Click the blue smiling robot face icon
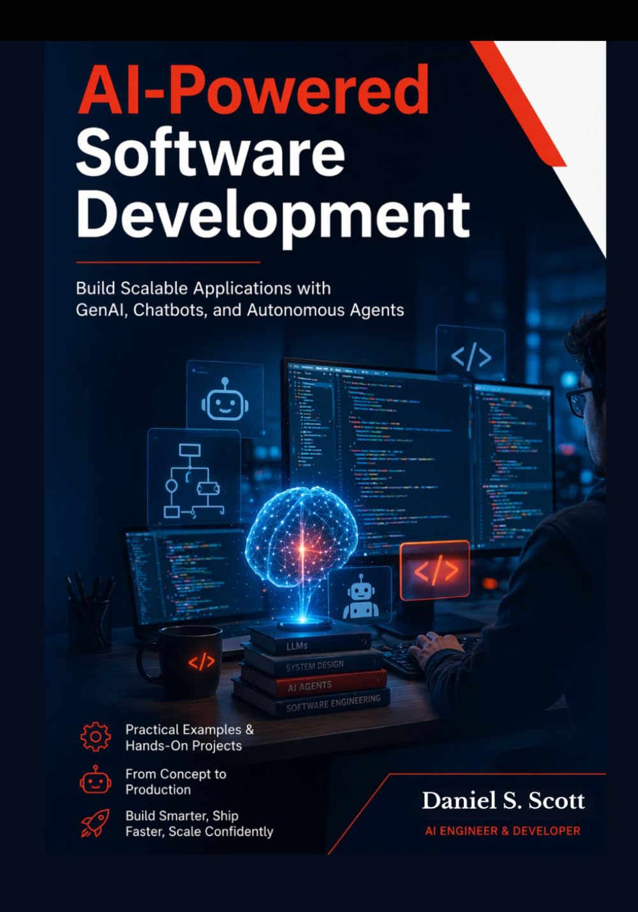The image size is (638, 912). [223, 399]
